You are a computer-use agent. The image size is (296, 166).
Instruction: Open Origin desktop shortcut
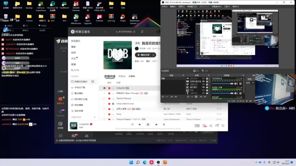[123, 18]
